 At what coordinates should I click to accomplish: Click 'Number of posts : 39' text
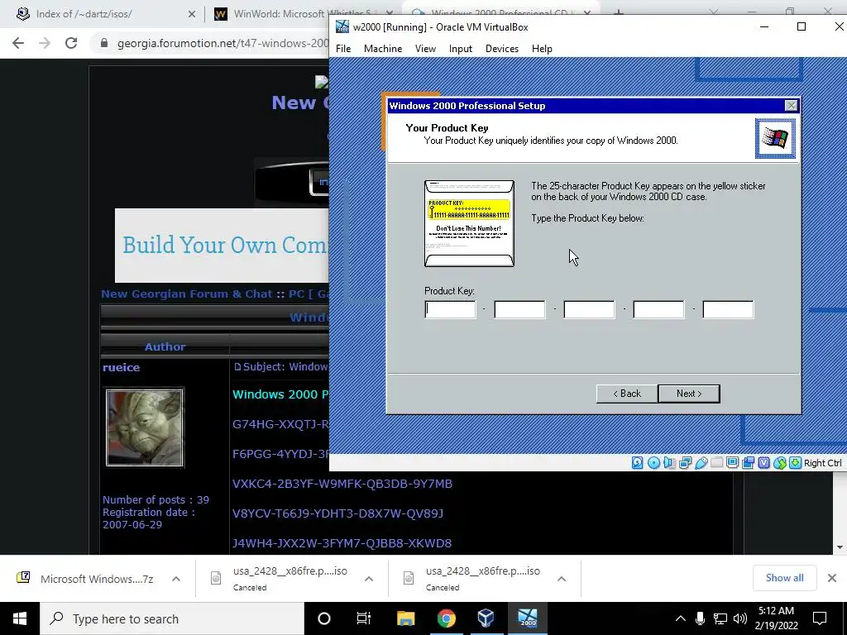point(156,500)
